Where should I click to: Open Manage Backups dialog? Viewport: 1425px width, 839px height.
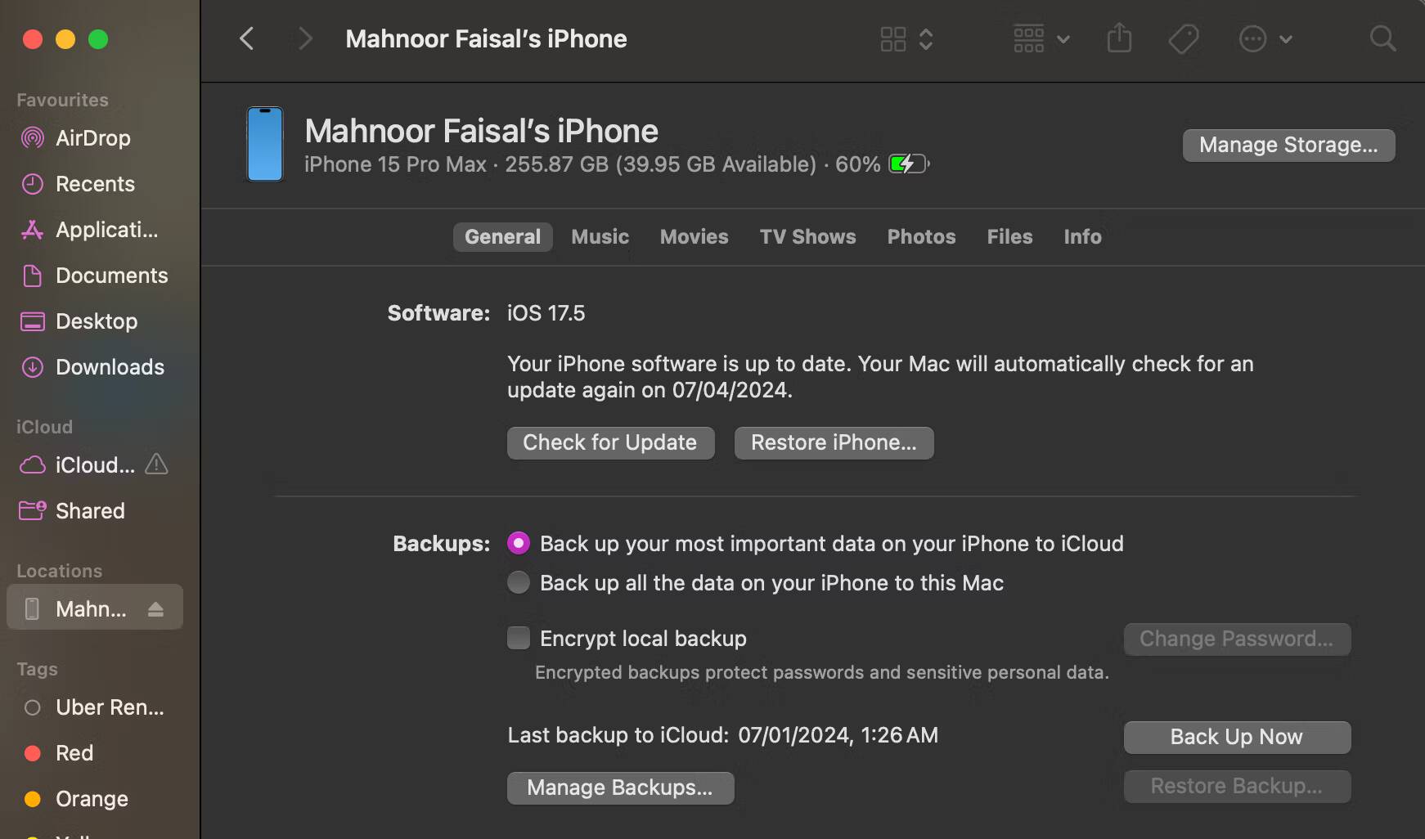pos(620,787)
